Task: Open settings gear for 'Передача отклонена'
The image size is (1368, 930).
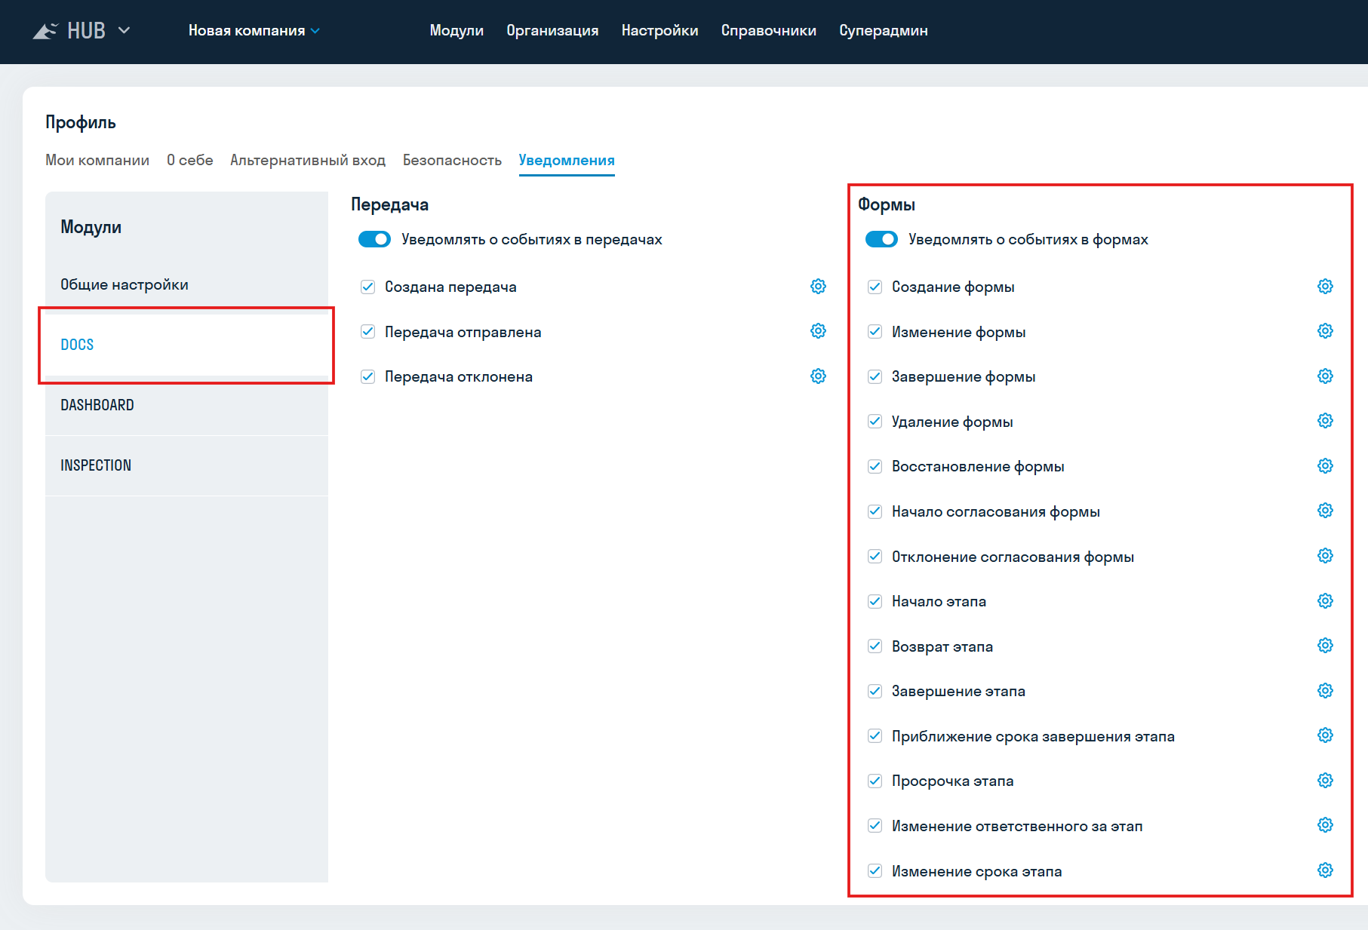Action: pyautogui.click(x=818, y=376)
